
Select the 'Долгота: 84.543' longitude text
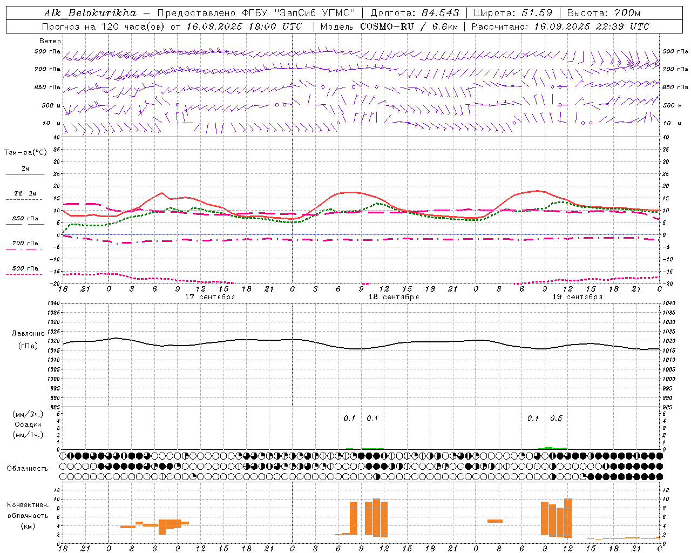pos(415,13)
